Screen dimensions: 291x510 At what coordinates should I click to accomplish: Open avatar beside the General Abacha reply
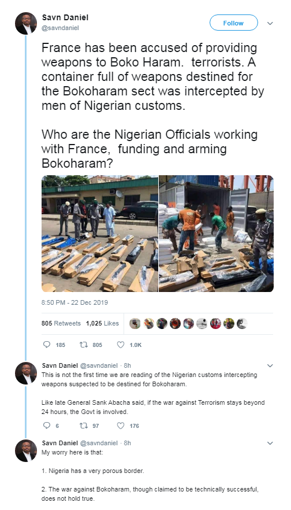click(x=26, y=373)
